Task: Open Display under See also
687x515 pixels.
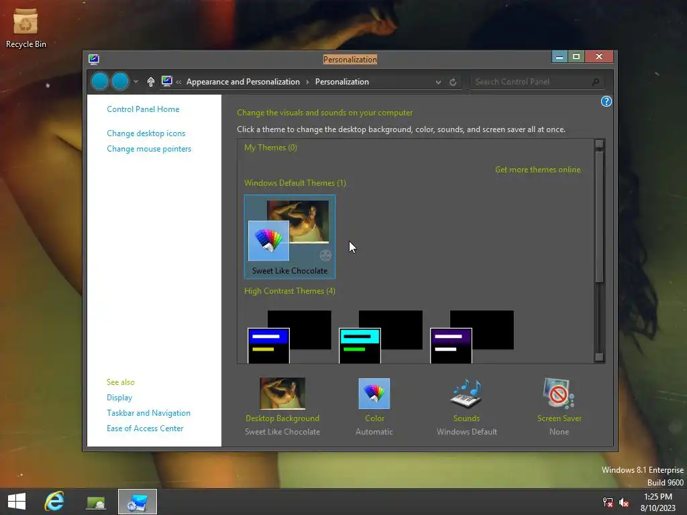Action: [119, 398]
